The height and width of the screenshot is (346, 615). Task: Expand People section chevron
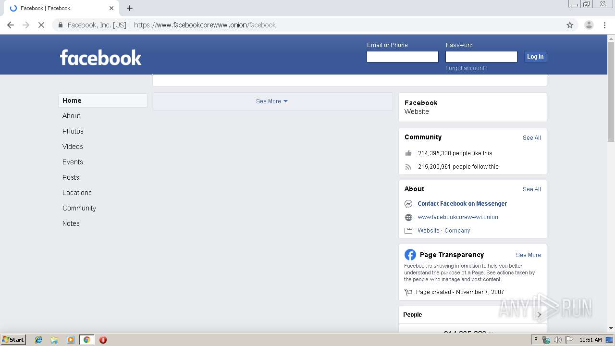point(539,315)
